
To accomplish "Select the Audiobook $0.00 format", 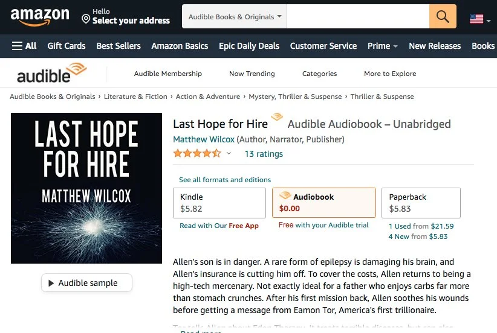I will tap(324, 203).
